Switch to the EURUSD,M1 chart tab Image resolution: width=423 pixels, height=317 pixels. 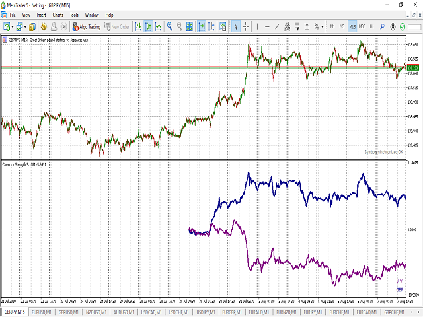tap(42, 312)
